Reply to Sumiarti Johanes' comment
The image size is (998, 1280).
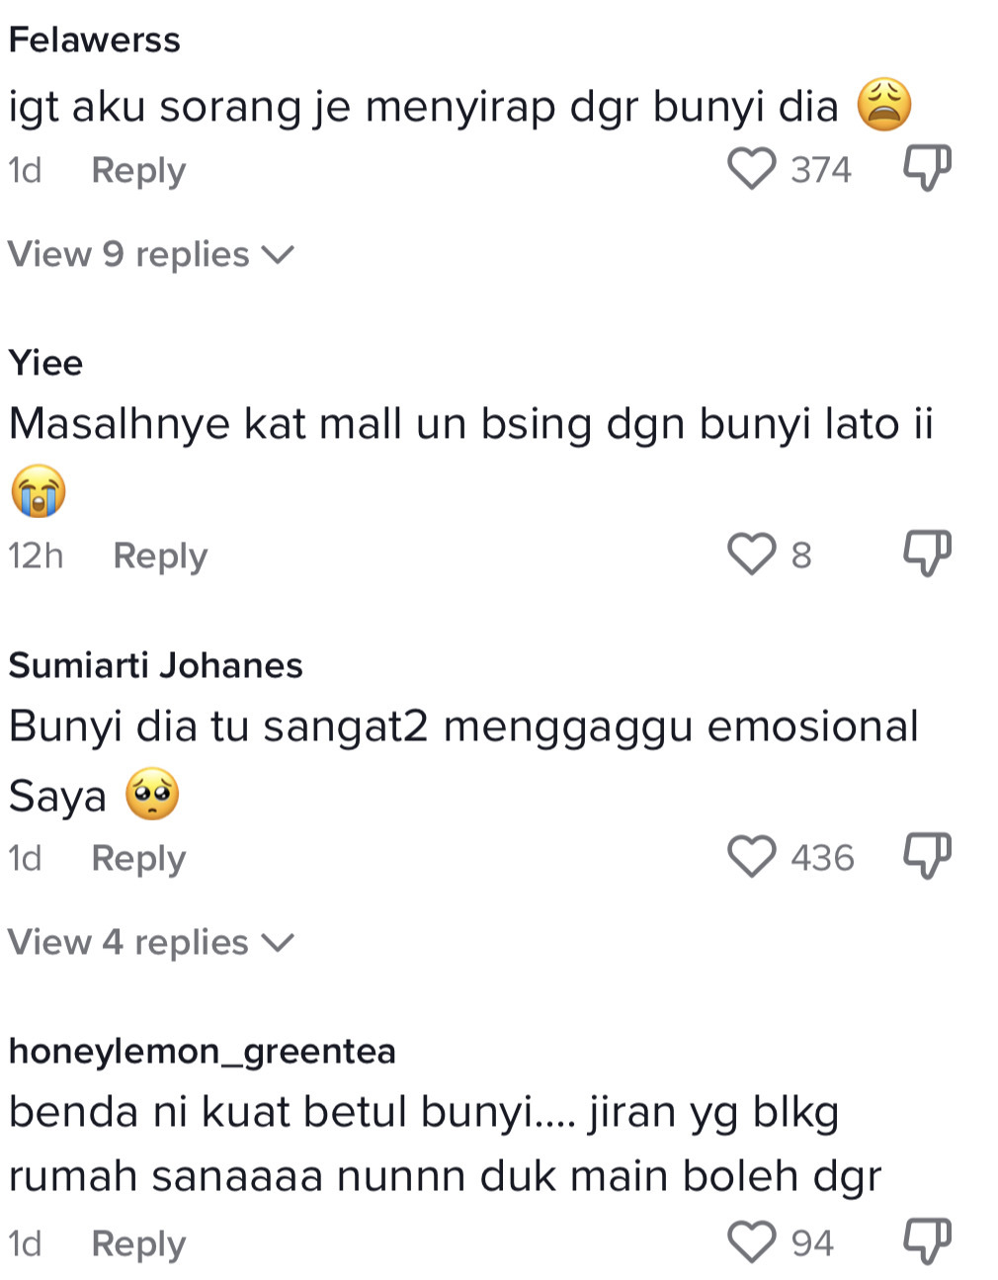(138, 859)
